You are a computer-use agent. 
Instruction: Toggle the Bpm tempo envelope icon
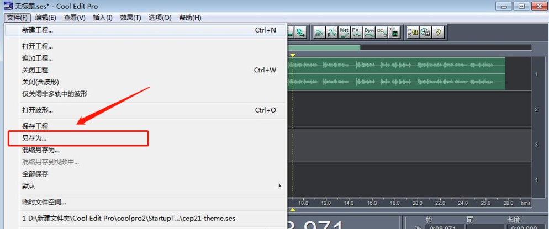(369, 33)
